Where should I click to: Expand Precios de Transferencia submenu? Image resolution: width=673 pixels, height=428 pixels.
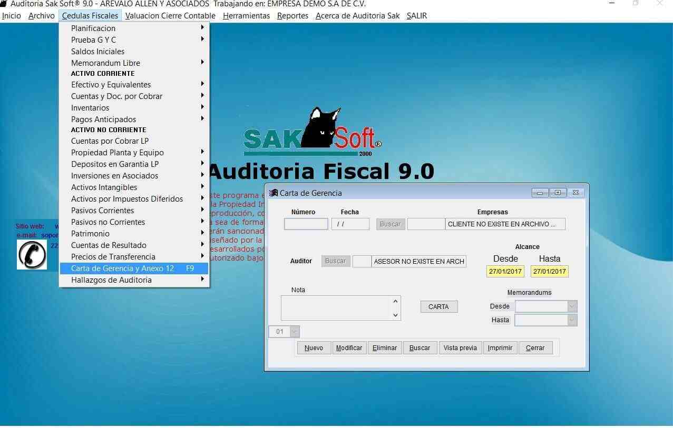(x=134, y=257)
